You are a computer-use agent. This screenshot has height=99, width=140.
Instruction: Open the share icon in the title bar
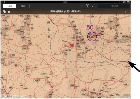coord(127,11)
